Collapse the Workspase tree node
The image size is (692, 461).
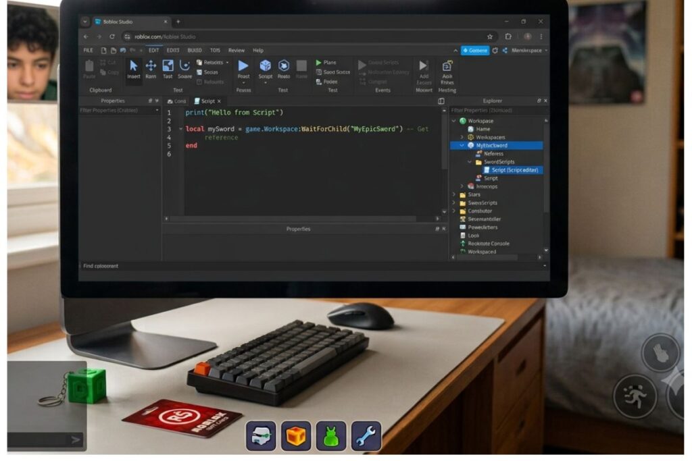click(x=453, y=121)
